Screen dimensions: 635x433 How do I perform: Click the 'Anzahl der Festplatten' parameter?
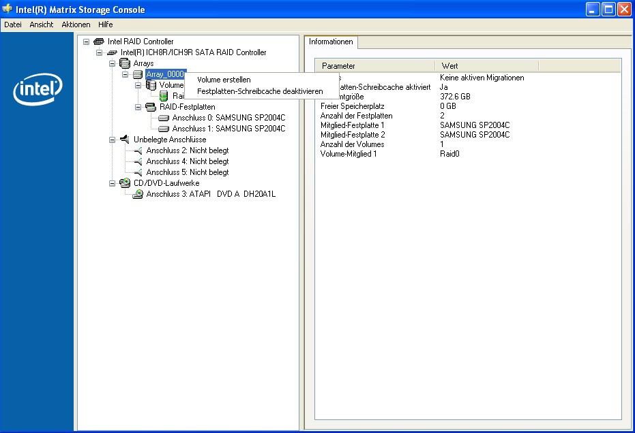(x=356, y=116)
